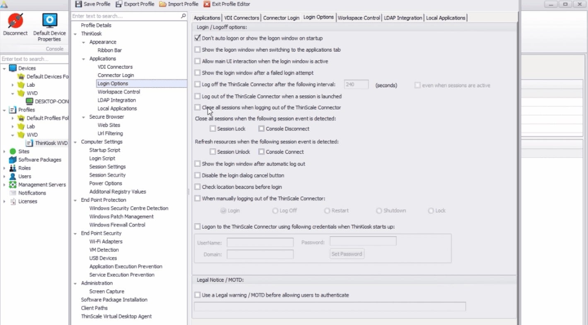
Task: Collapse the End Point Security tree node
Action: [x=75, y=233]
